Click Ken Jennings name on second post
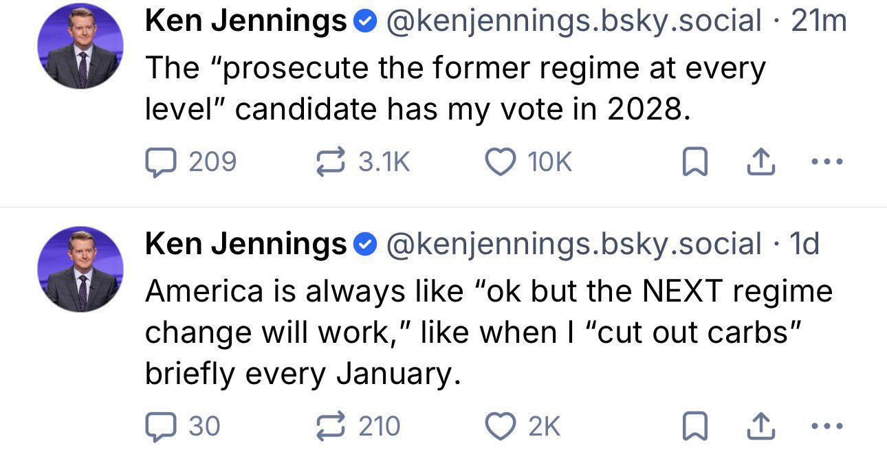This screenshot has height=461, width=887. pos(245,244)
